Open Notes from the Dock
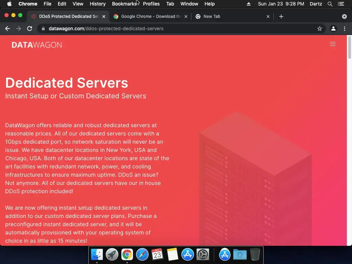This screenshot has width=352, height=264. pos(173,255)
